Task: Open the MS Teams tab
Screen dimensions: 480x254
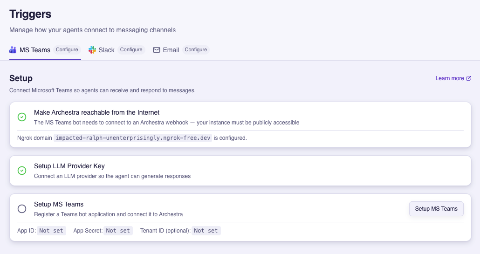Action: [34, 50]
